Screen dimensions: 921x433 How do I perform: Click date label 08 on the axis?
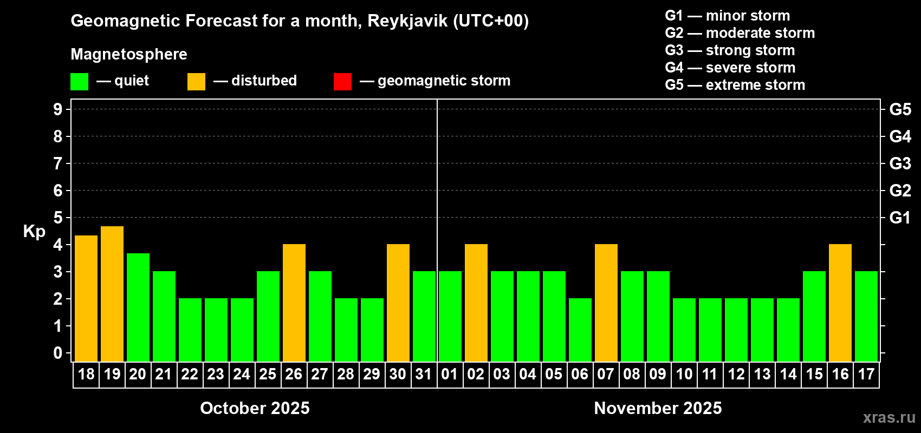tap(632, 374)
